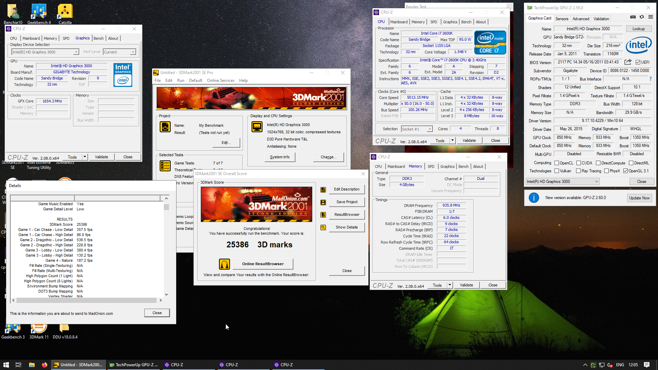Open the Catzilla desktop shortcut
Viewport: 658px width, 370px height.
(x=65, y=14)
